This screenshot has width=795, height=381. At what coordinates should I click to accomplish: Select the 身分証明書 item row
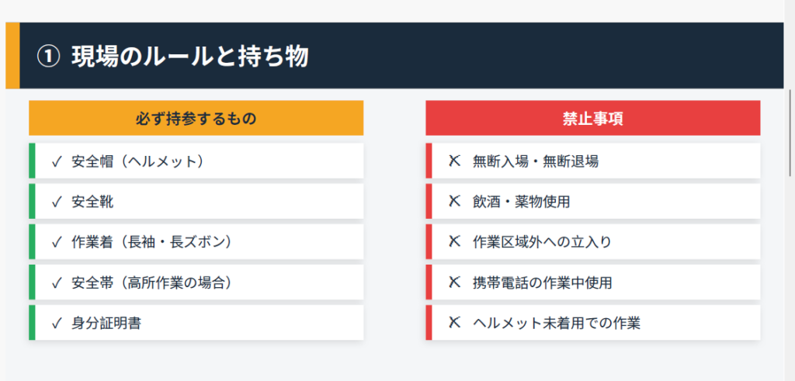coord(196,323)
